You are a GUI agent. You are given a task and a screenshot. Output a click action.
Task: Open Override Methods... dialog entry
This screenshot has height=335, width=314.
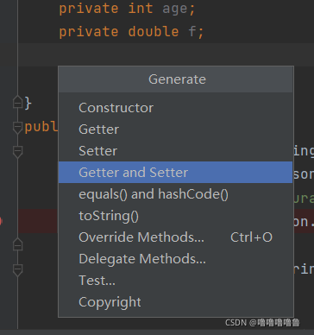(x=175, y=237)
